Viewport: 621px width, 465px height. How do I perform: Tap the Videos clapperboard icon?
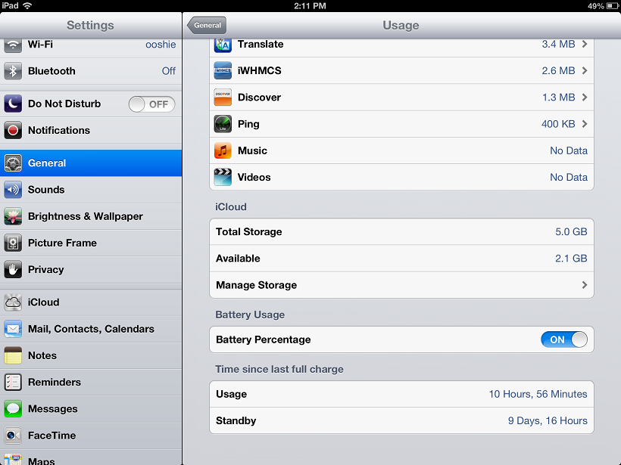[x=223, y=177]
